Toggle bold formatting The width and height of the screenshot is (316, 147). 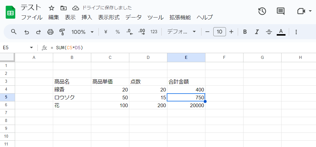[x=245, y=32]
